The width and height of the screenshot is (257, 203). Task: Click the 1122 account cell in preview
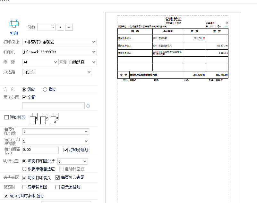click(168, 38)
